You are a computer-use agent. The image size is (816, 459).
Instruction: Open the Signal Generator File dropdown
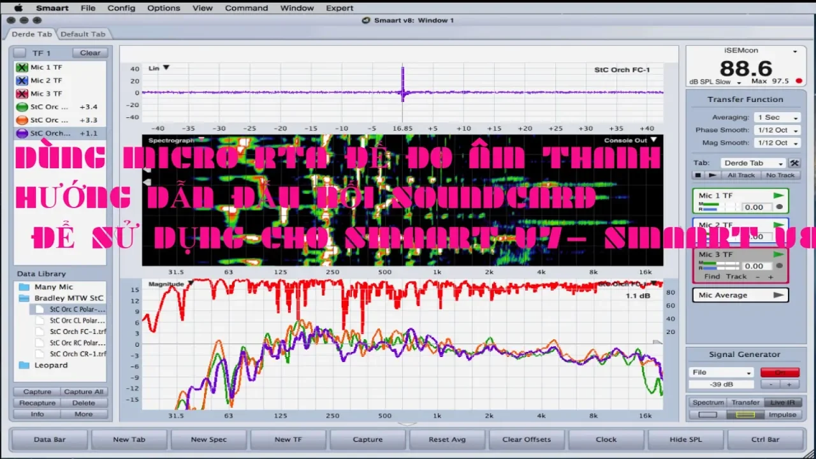(722, 372)
